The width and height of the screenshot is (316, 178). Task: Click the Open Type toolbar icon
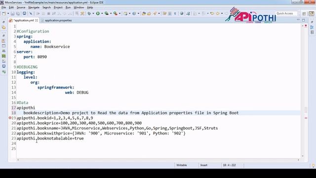coord(144,13)
